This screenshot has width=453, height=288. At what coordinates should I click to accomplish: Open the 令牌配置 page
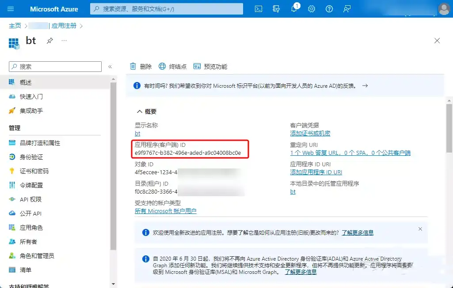tap(31, 185)
